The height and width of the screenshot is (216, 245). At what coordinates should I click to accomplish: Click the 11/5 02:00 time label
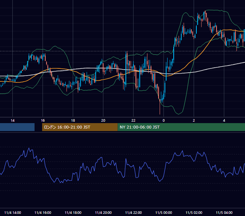pyautogui.click(x=194, y=212)
